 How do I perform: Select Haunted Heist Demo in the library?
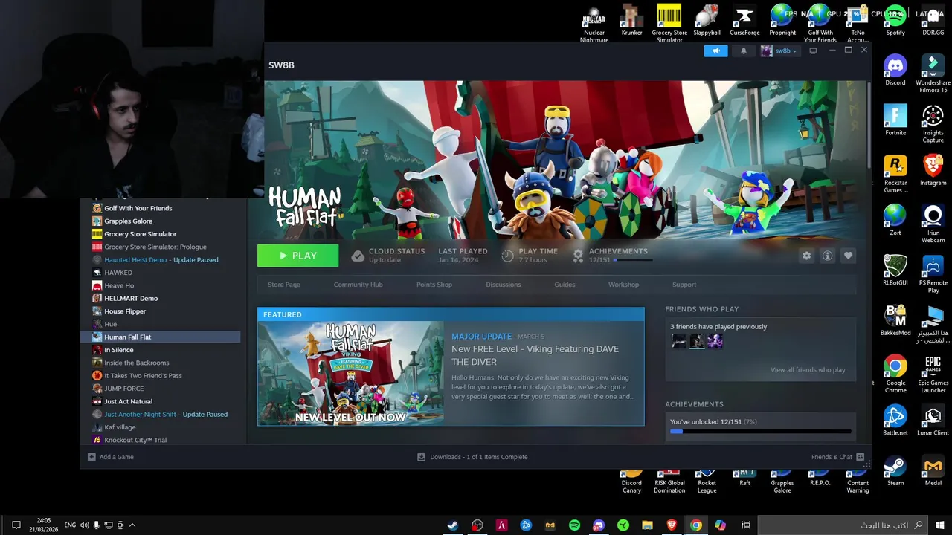click(x=161, y=260)
